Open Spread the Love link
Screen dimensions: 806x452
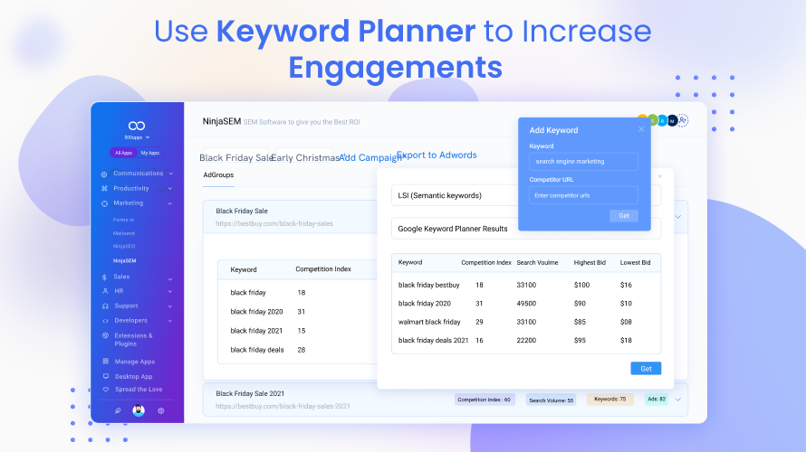click(139, 390)
